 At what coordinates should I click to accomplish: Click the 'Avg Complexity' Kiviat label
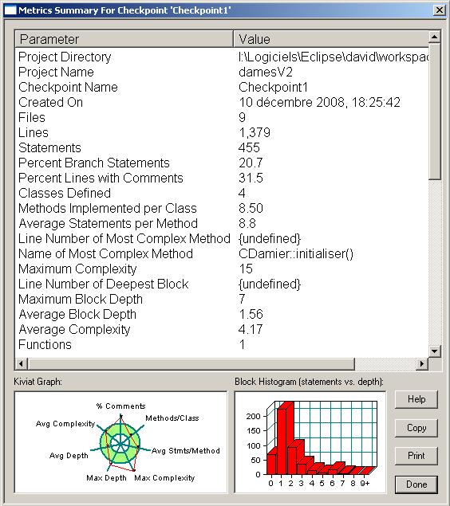(x=65, y=424)
